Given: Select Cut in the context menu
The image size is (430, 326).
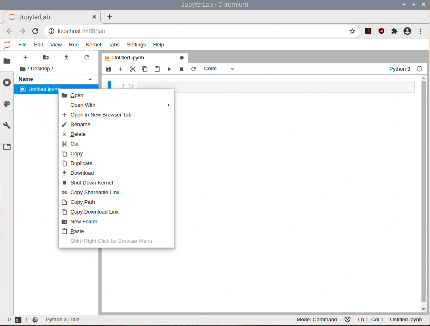Looking at the screenshot, I should (x=116, y=144).
